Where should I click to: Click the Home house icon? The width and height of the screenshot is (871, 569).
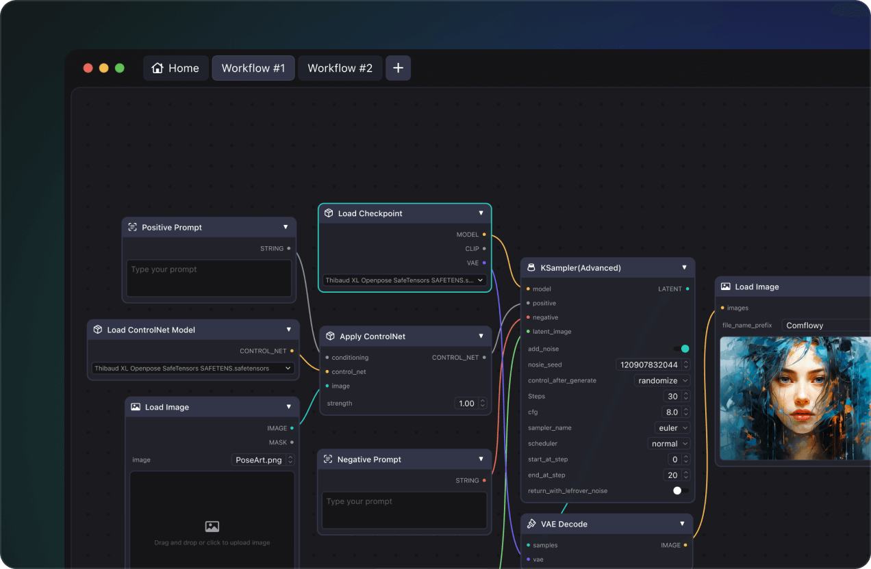point(157,68)
